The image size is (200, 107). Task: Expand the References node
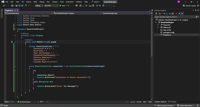pos(158,27)
